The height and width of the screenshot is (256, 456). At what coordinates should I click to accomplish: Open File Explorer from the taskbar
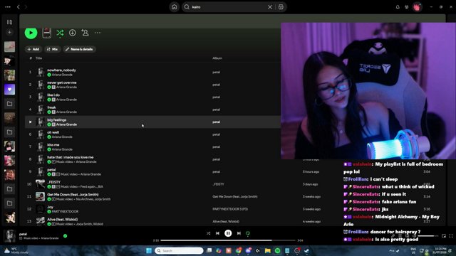[x=268, y=251]
